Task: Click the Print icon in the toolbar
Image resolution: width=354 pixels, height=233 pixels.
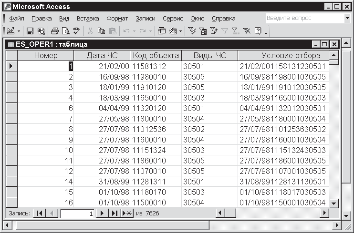Action: tap(55, 31)
